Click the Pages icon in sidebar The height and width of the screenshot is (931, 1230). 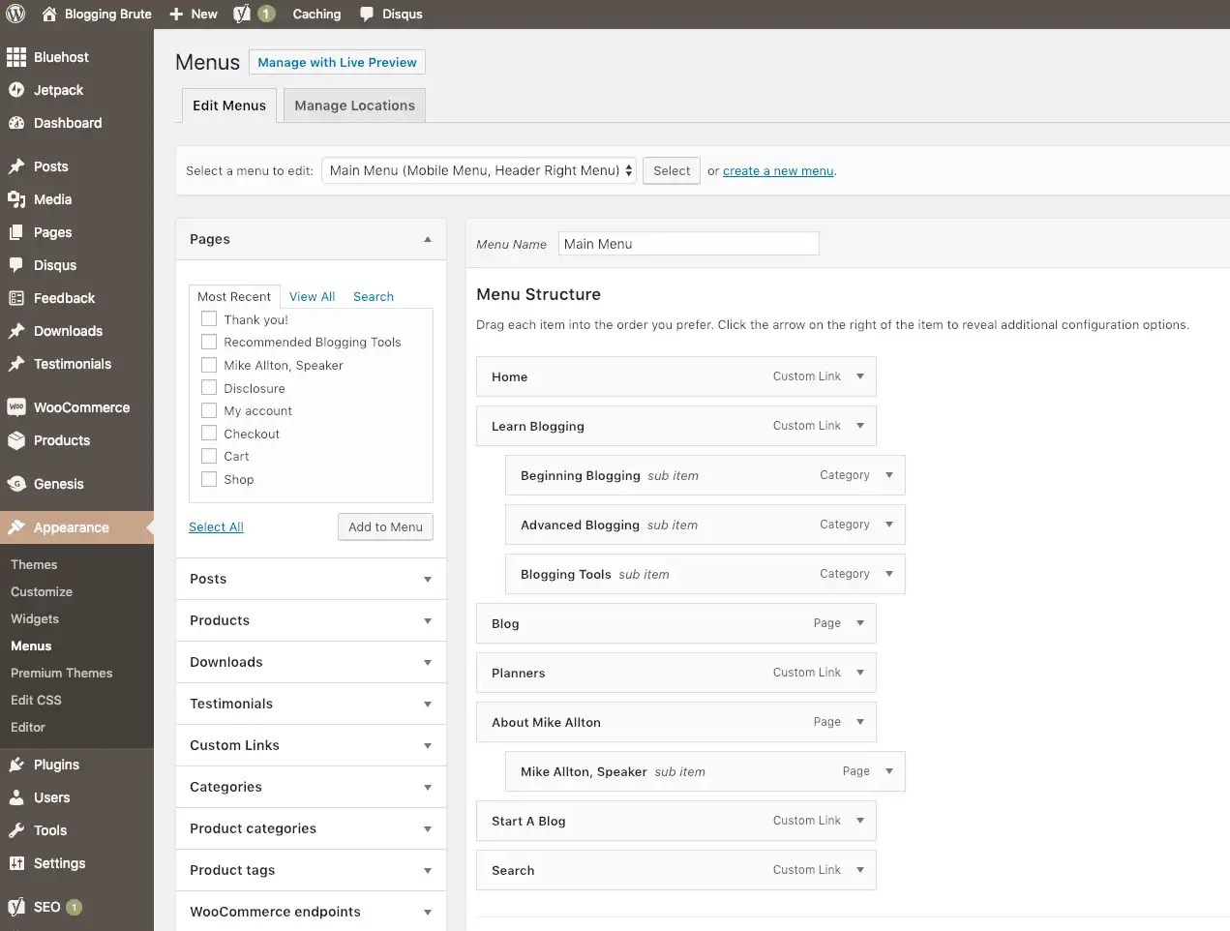(x=16, y=232)
